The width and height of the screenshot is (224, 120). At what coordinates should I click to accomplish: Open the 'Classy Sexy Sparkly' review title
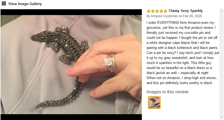point(186,11)
